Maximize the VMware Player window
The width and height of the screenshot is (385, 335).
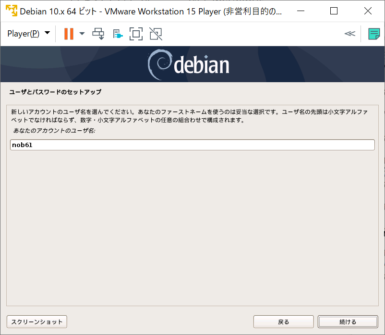coord(334,11)
